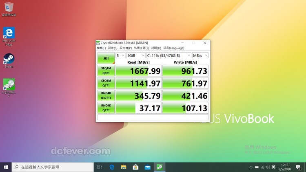Minimize the CrystalDiskMark window

tap(182, 43)
